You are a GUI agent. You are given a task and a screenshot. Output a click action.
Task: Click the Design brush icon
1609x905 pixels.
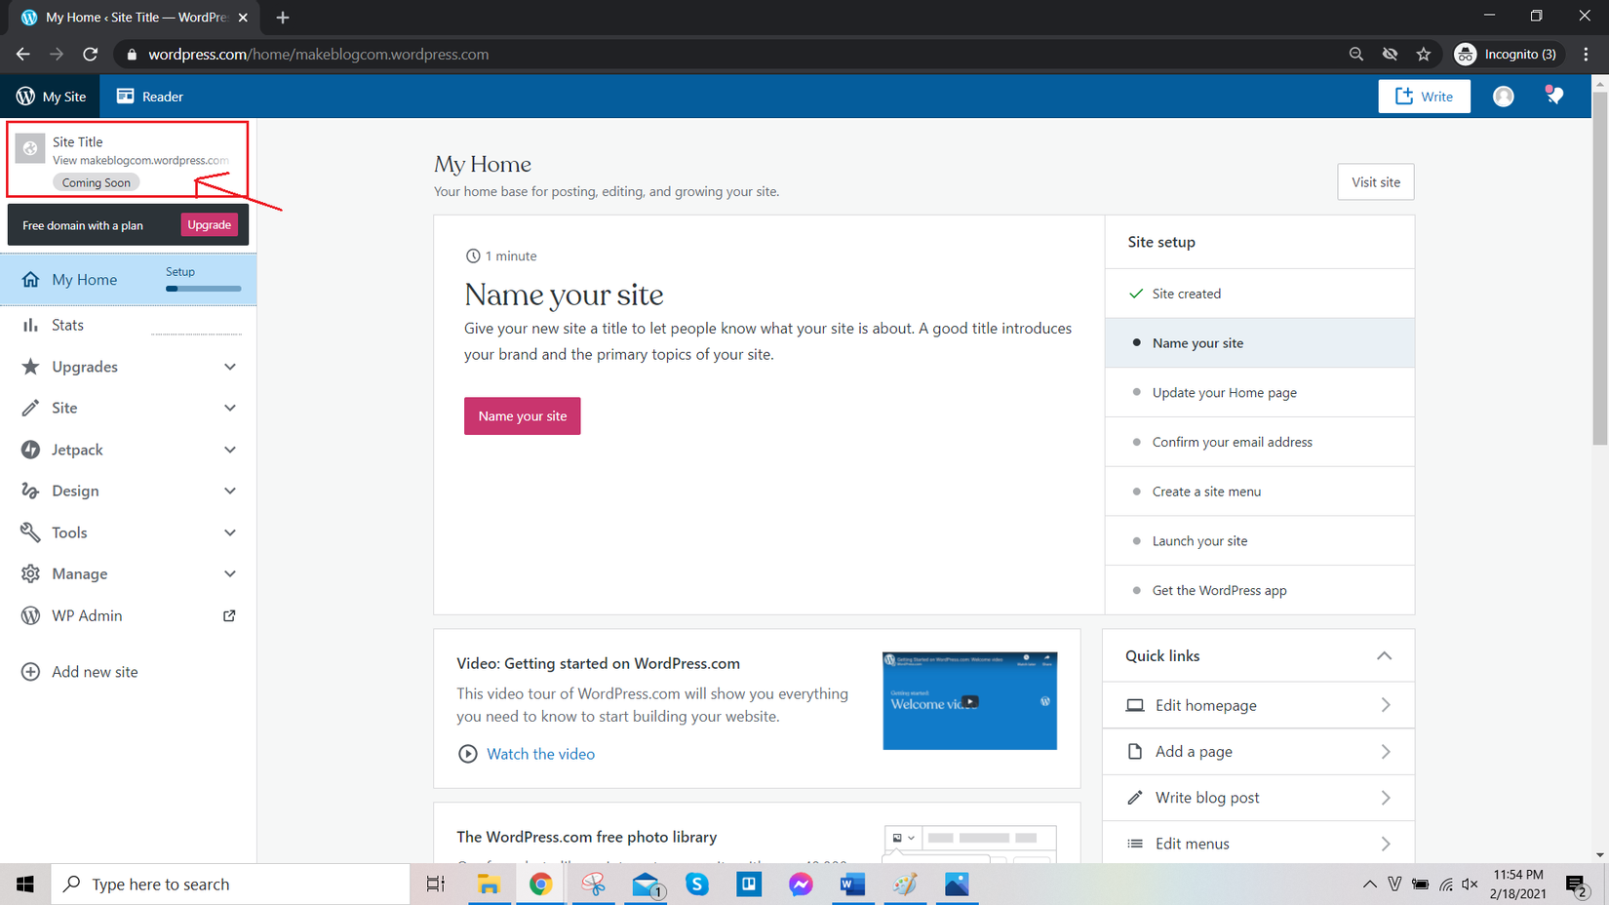[31, 491]
